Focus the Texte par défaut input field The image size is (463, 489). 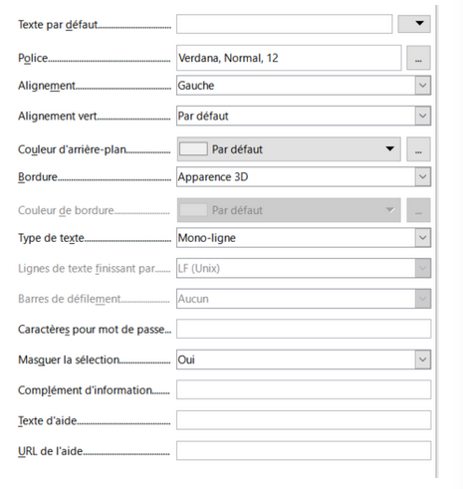(x=284, y=24)
